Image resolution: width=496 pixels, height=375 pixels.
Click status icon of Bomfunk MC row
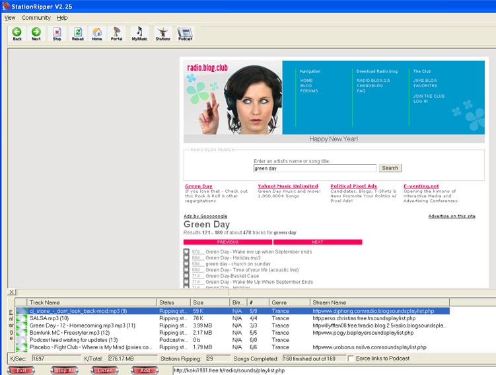(x=21, y=333)
